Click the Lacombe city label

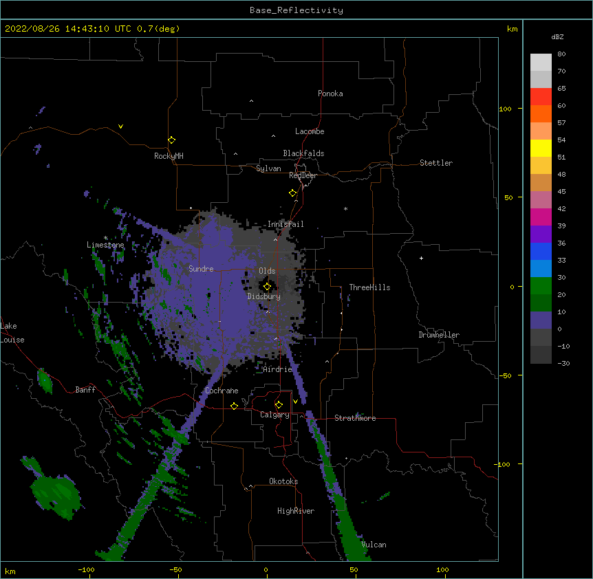coord(310,131)
